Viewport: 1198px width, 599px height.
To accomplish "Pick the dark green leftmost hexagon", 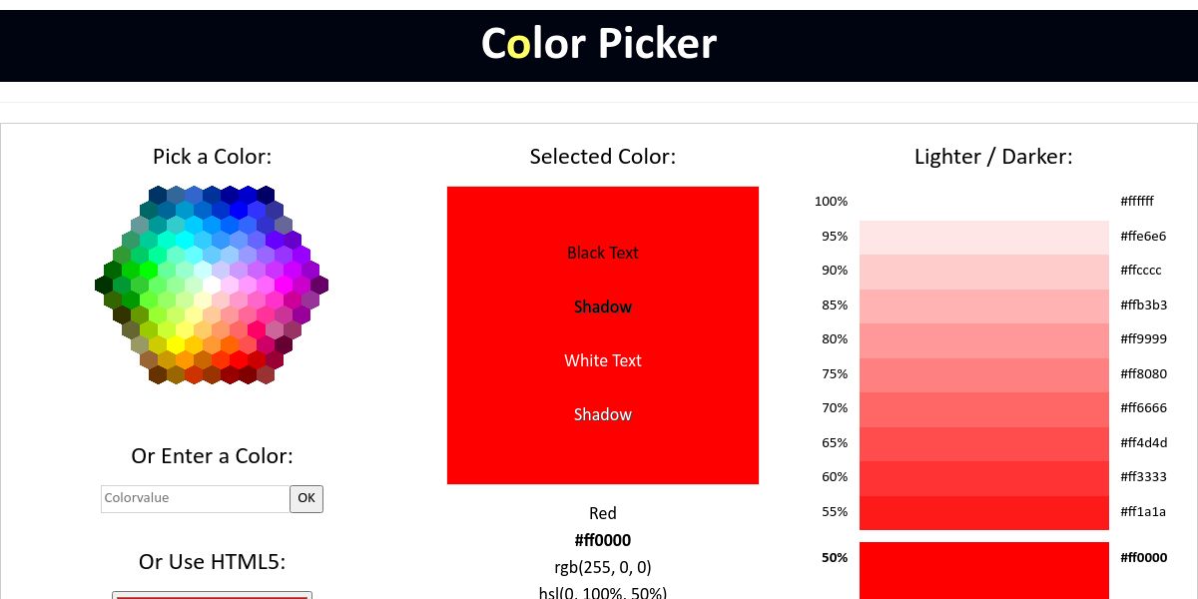I will pos(104,286).
